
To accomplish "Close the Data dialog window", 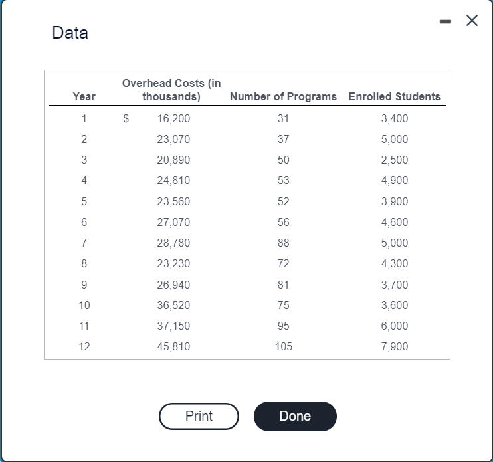I will coord(472,21).
